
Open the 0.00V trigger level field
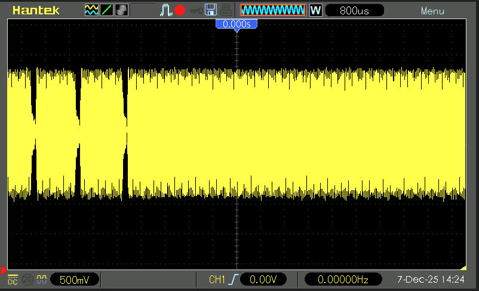[263, 280]
